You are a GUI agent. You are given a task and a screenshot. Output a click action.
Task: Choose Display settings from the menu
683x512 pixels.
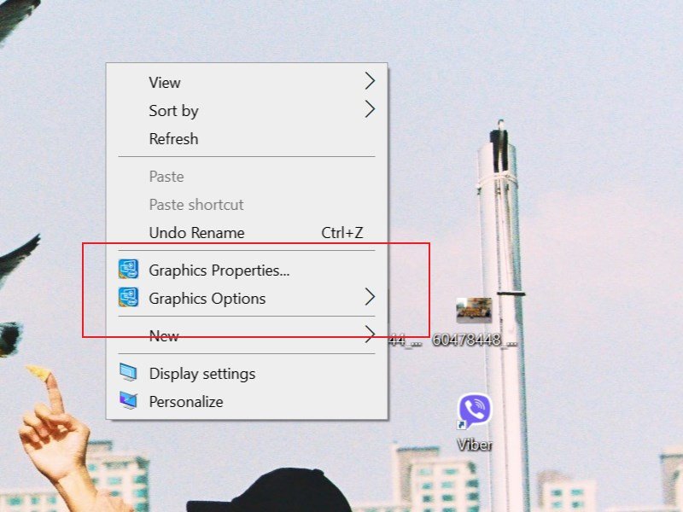205,374
